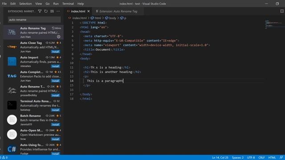
Task: Switch to Extension: Auto Rename Tag tab
Action: click(x=118, y=11)
